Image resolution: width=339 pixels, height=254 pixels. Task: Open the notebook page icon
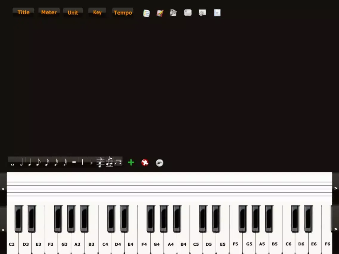click(217, 13)
